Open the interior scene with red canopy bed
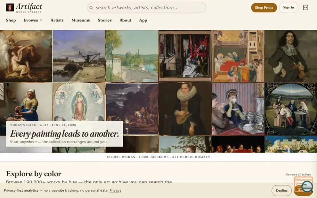The height and width of the screenshot is (198, 317). point(185,56)
